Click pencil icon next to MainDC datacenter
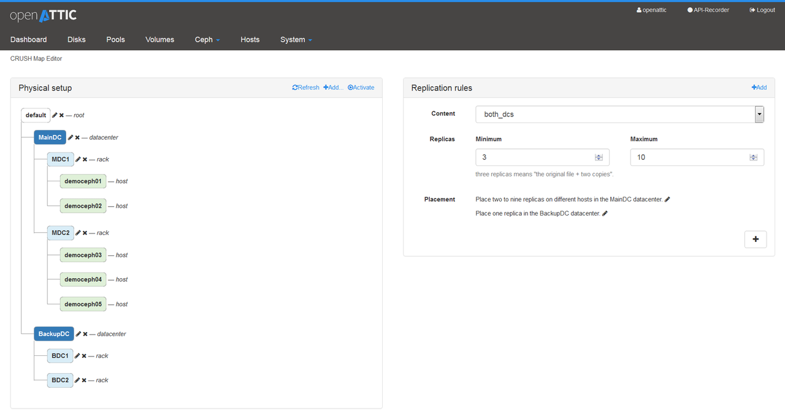The width and height of the screenshot is (785, 419). point(71,137)
